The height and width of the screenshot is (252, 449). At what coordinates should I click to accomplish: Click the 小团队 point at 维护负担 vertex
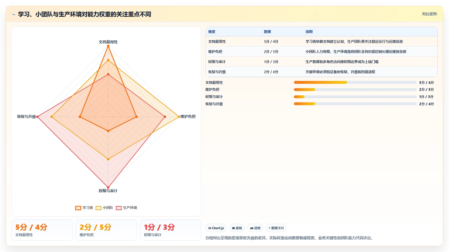179,117
